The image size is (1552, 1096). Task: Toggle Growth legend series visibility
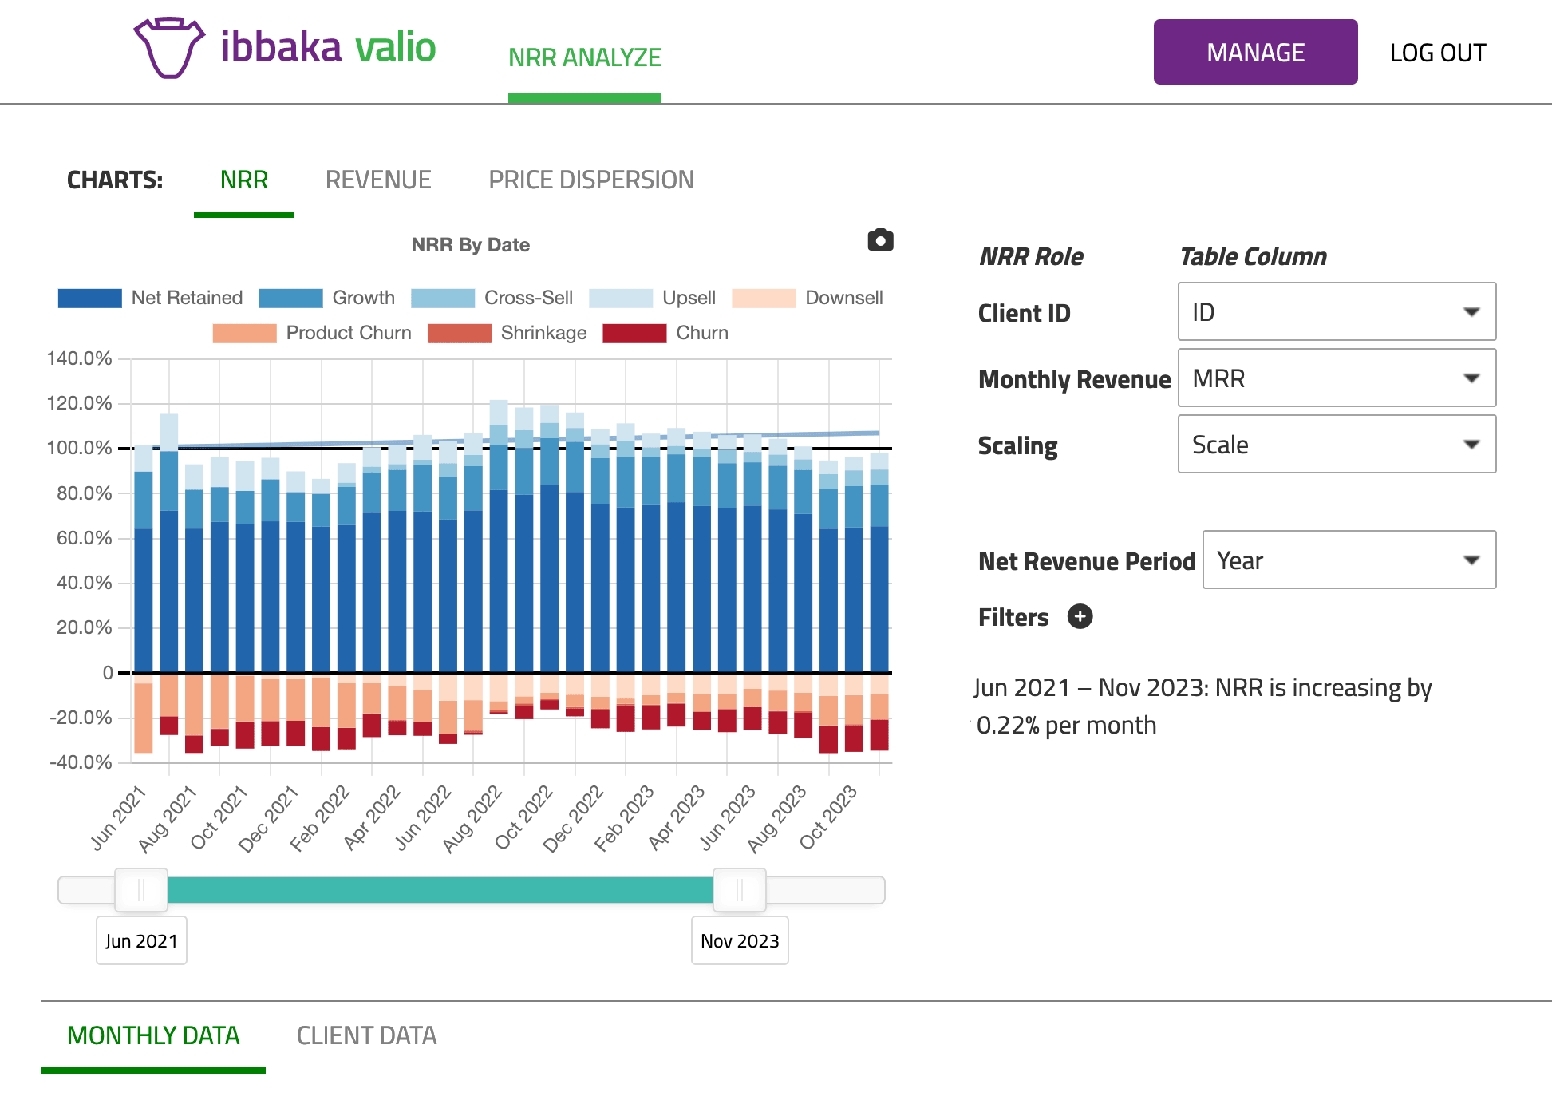click(327, 298)
